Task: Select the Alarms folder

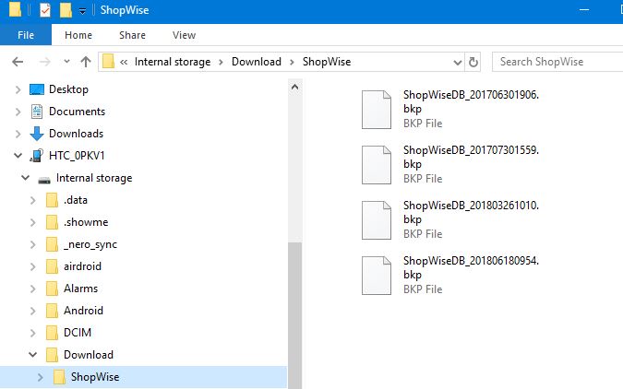Action: pos(80,289)
